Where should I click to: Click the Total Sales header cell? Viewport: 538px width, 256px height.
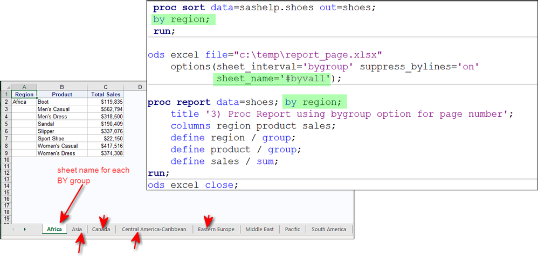coord(105,95)
